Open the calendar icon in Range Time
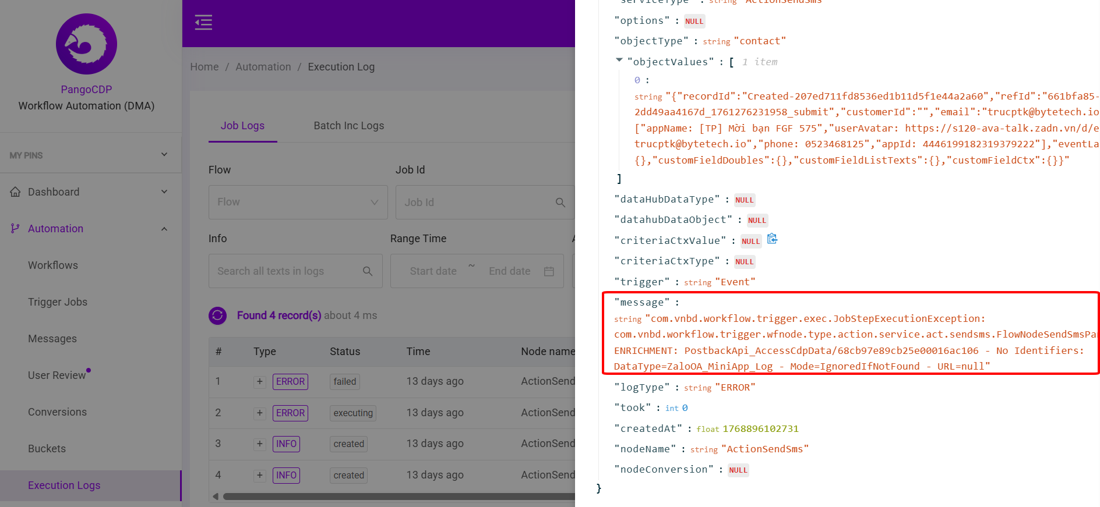Viewport: 1100px width, 507px height. point(548,271)
